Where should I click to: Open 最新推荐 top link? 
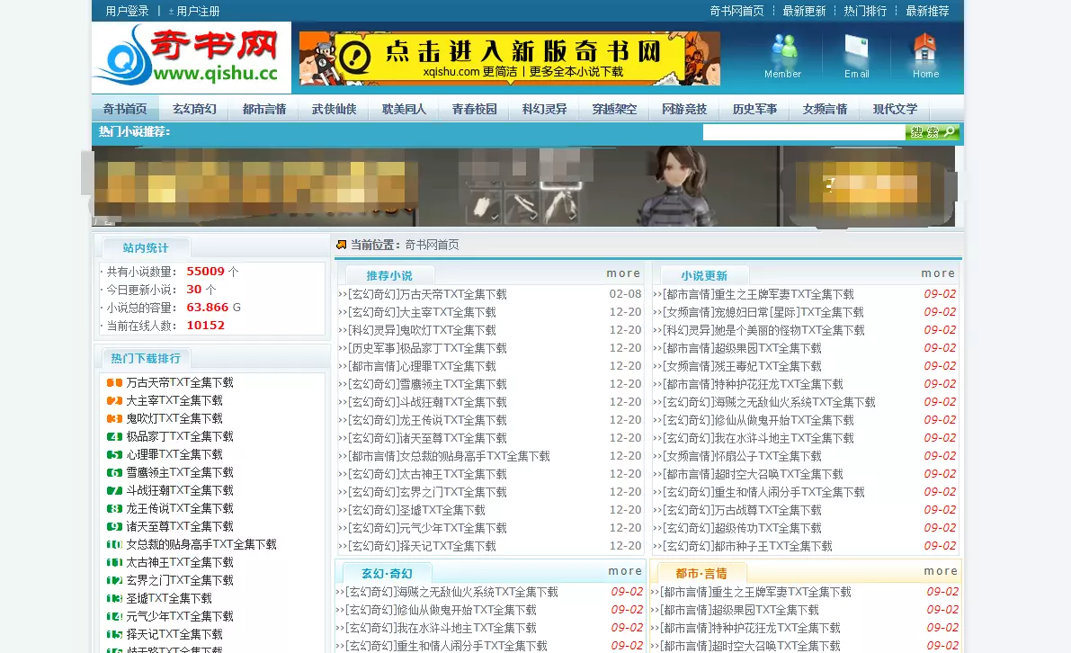tap(927, 11)
